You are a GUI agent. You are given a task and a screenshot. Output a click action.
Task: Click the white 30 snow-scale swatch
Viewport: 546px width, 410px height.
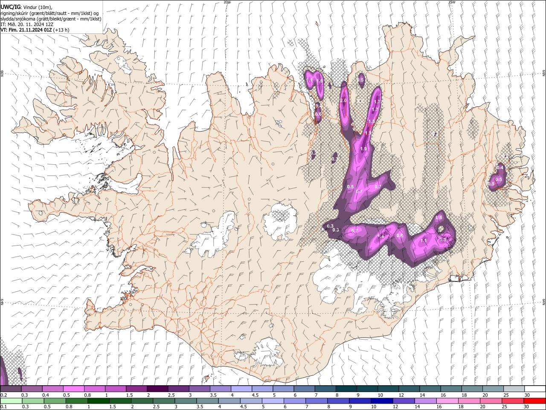tap(535, 389)
